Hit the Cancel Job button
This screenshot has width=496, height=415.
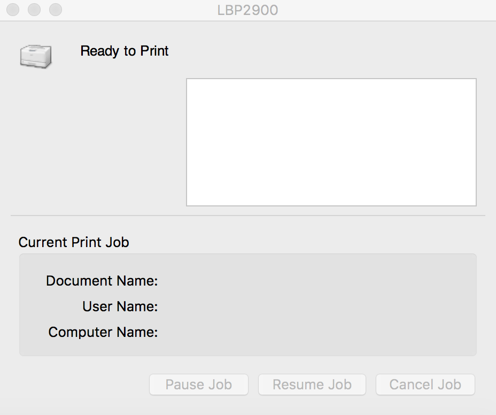(425, 385)
